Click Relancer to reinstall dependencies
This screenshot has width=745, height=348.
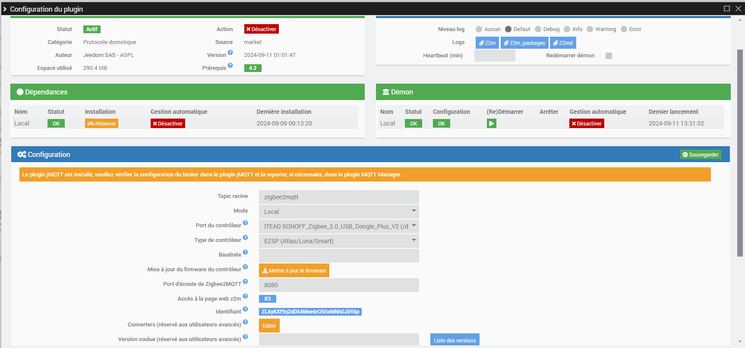tap(101, 124)
